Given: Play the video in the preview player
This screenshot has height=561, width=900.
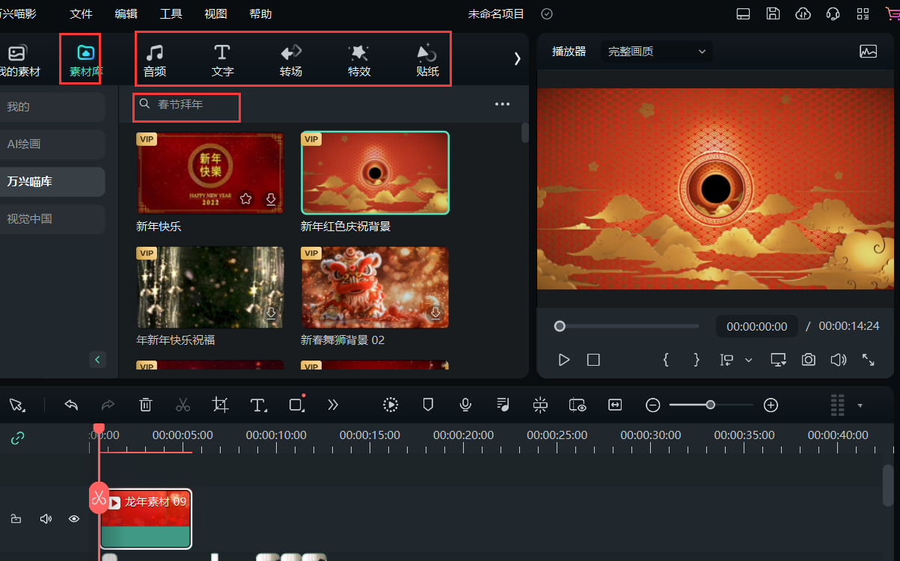Looking at the screenshot, I should 563,360.
